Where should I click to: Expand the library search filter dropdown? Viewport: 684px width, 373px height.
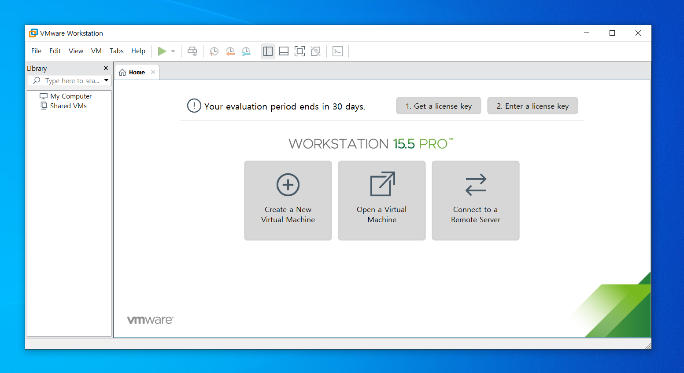(x=106, y=80)
